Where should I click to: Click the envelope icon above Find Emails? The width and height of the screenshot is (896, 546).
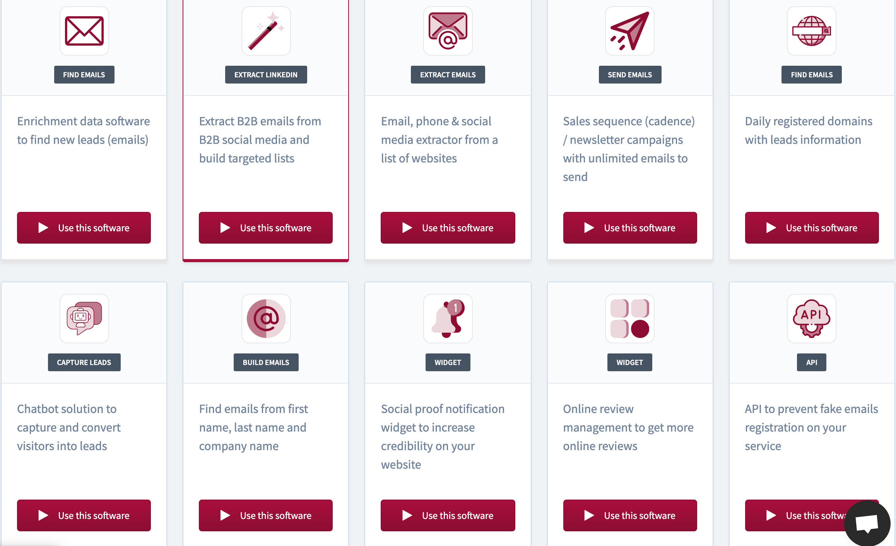[84, 31]
